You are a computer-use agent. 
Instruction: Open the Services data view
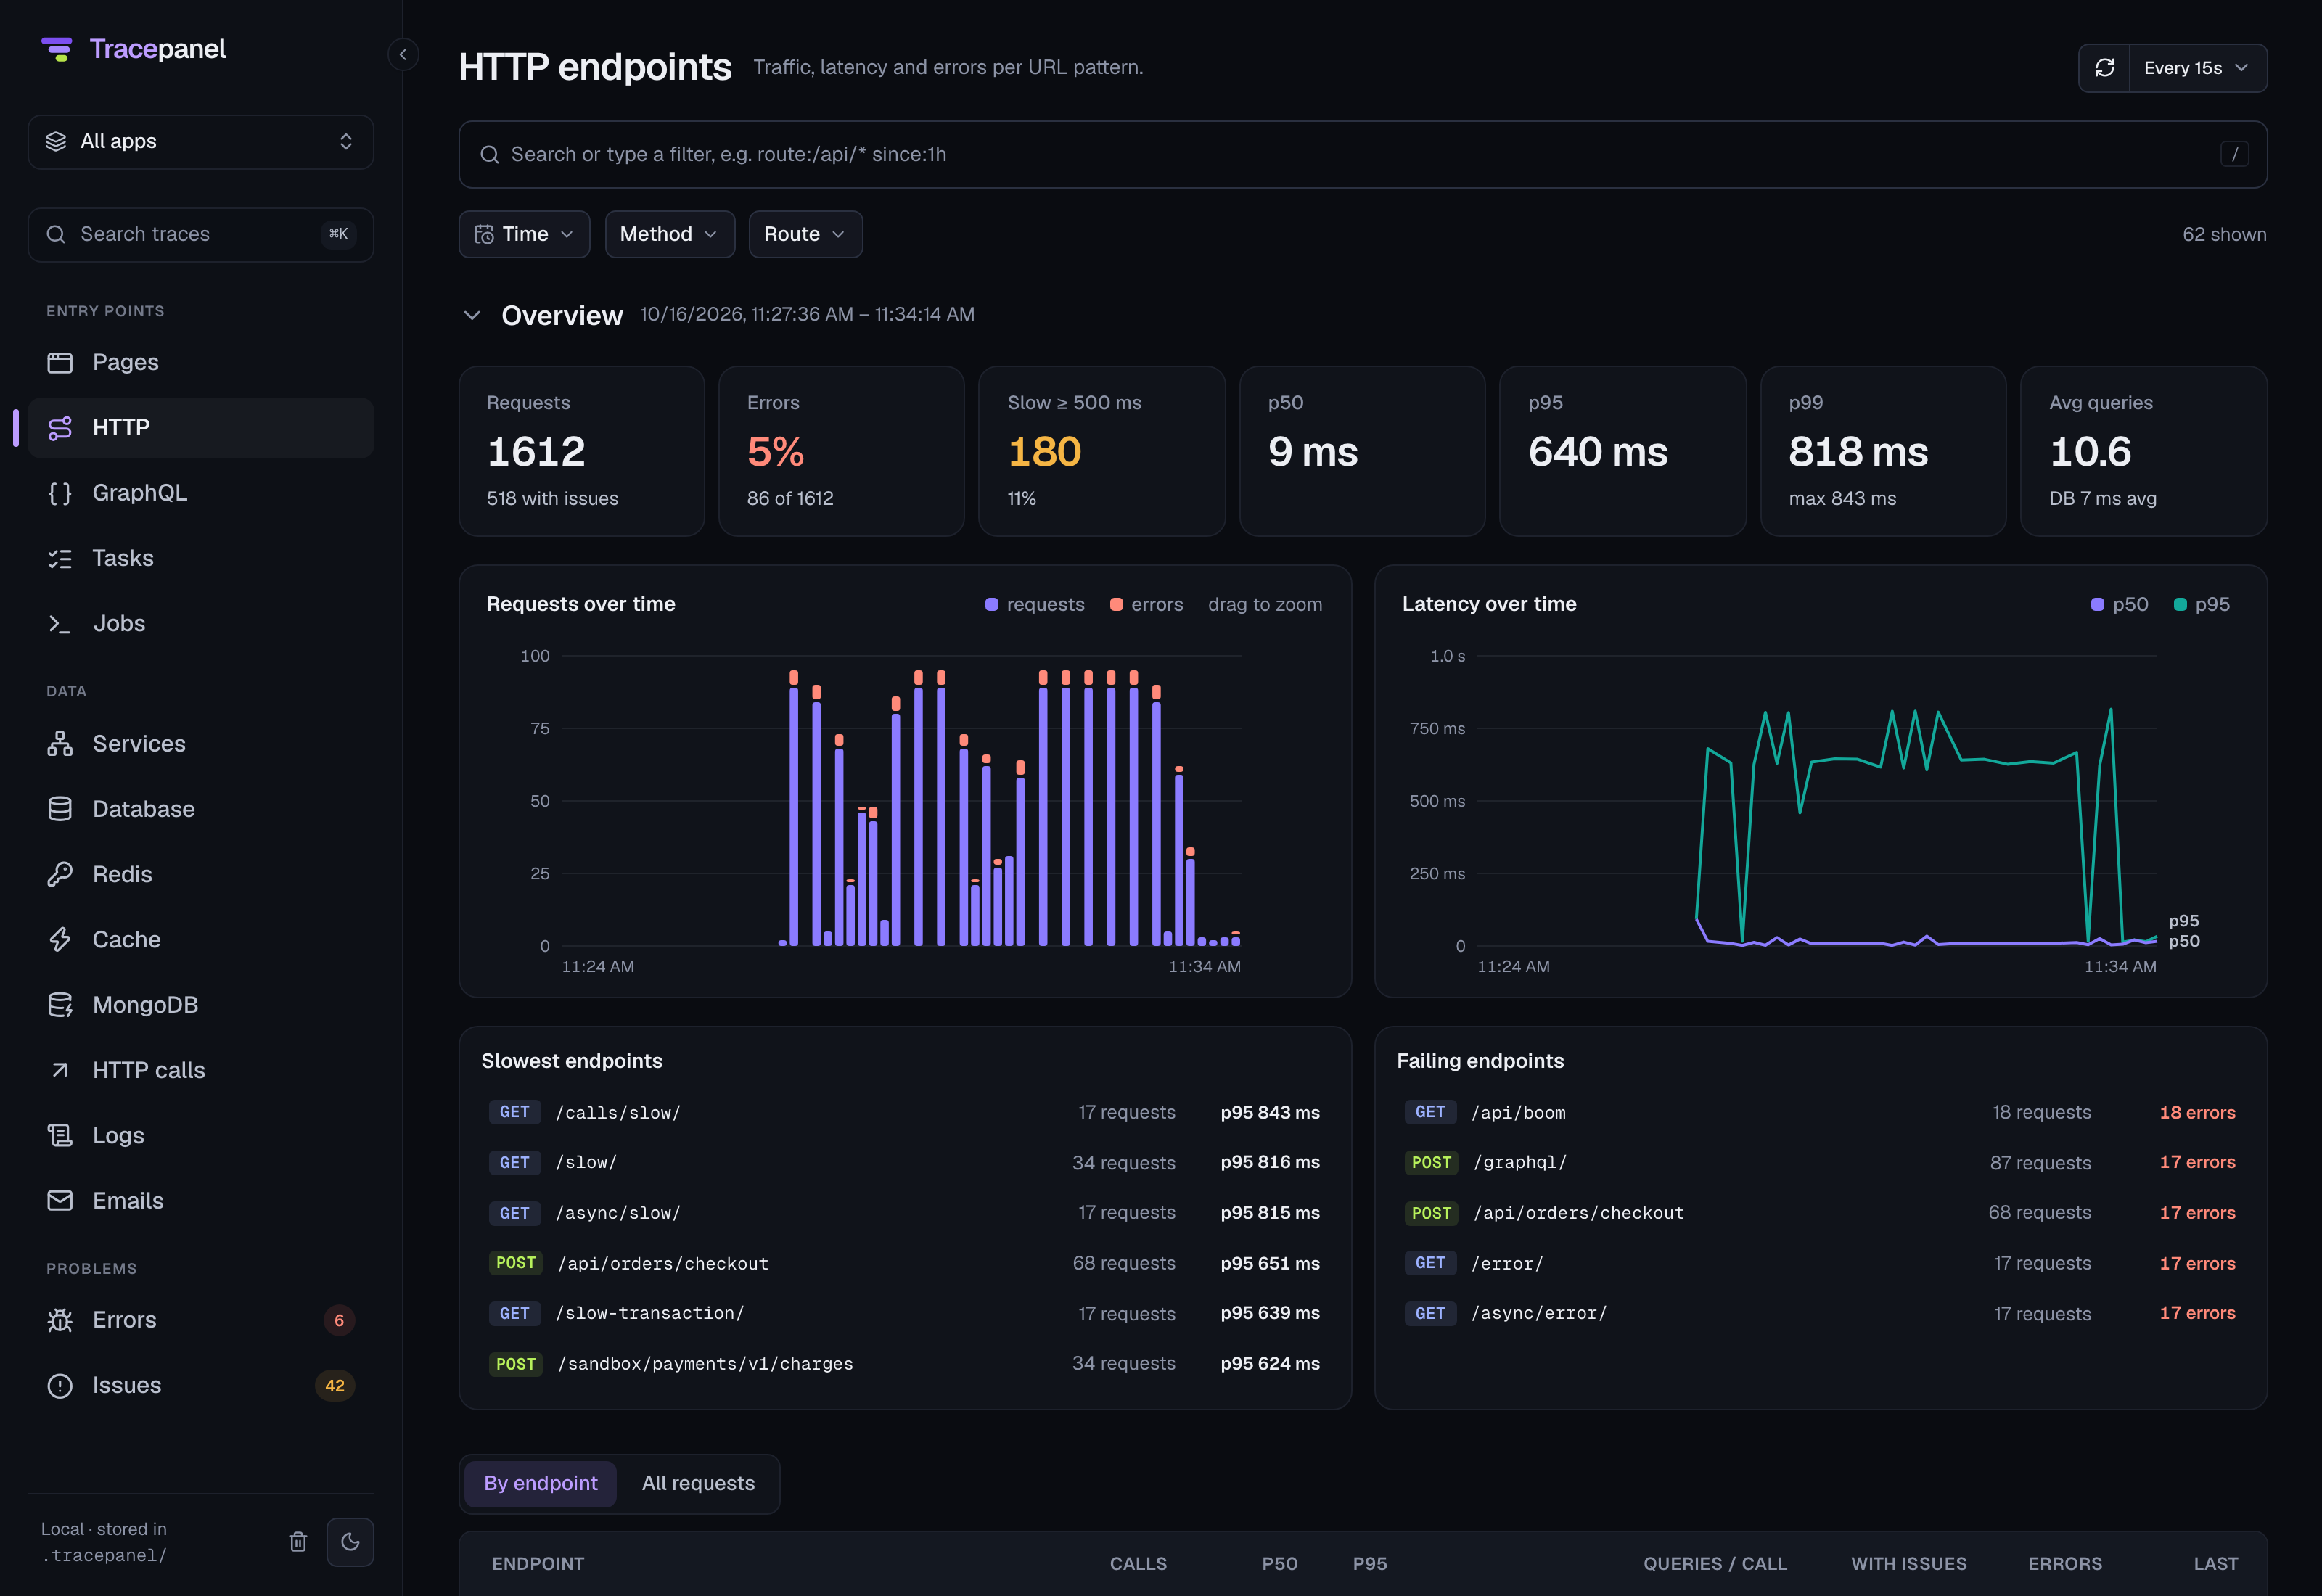click(x=201, y=744)
